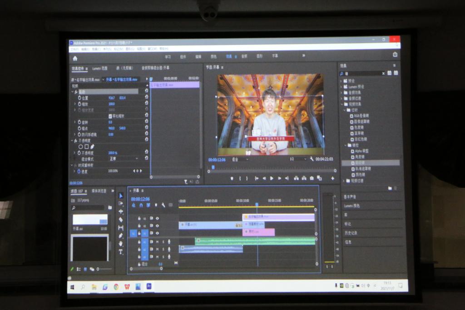Choose the Hand tool

[121, 244]
